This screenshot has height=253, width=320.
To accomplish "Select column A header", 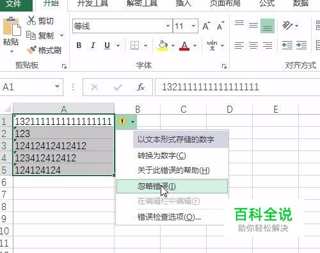I will click(63, 109).
